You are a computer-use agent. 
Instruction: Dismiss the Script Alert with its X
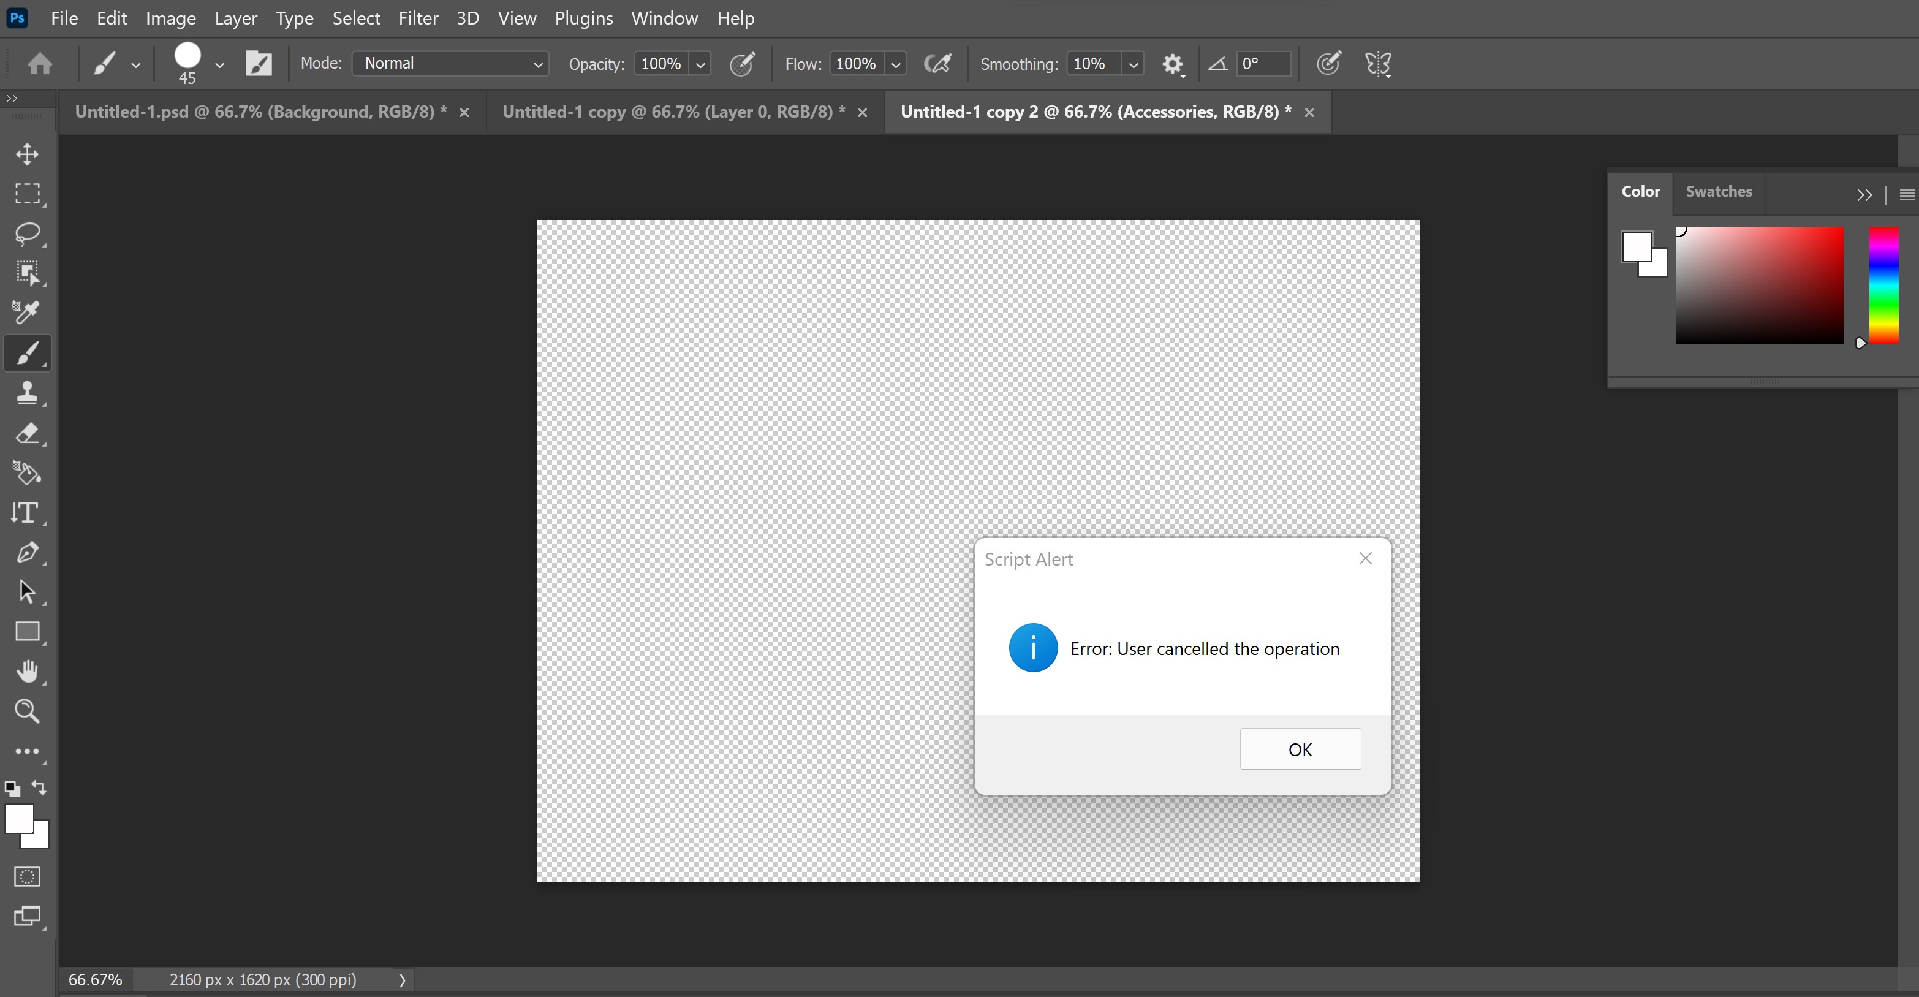click(x=1364, y=558)
